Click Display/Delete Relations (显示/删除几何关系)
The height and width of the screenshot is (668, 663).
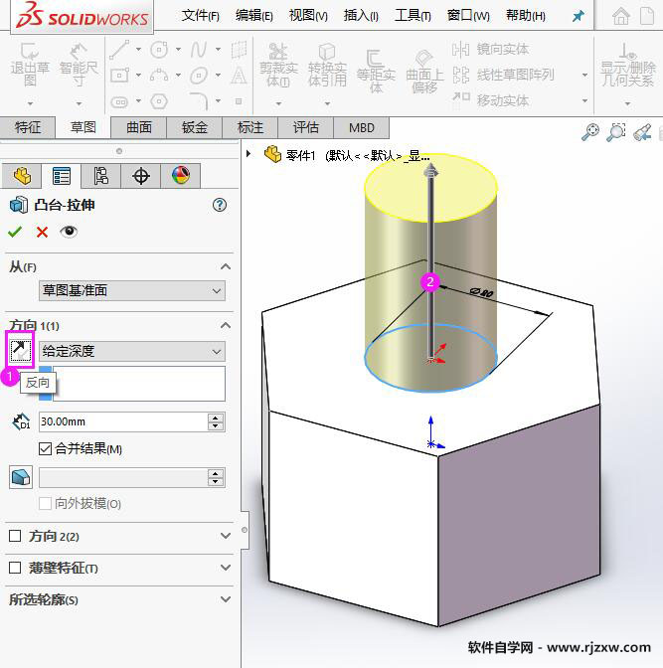(x=627, y=66)
